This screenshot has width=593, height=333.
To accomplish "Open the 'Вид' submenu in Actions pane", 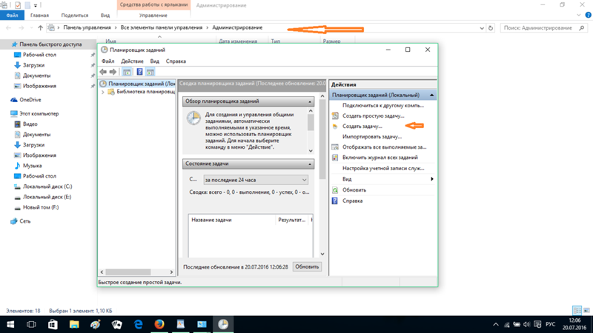I will [382, 179].
